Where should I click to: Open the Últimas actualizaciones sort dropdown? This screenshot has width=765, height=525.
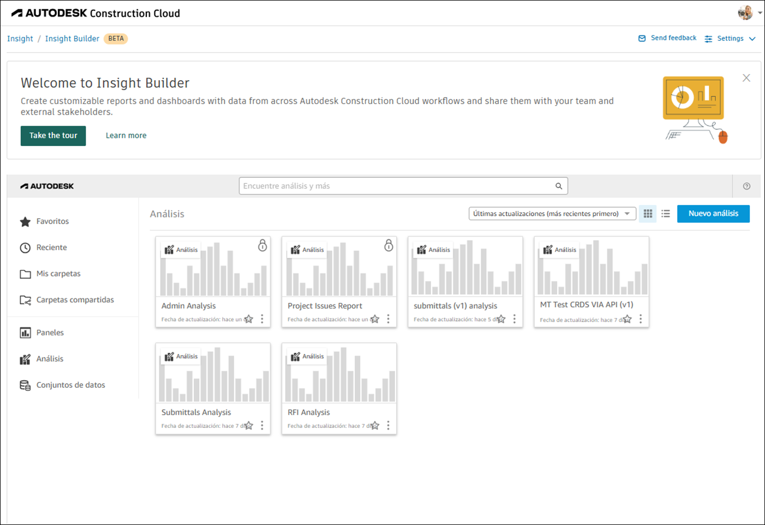(x=552, y=213)
